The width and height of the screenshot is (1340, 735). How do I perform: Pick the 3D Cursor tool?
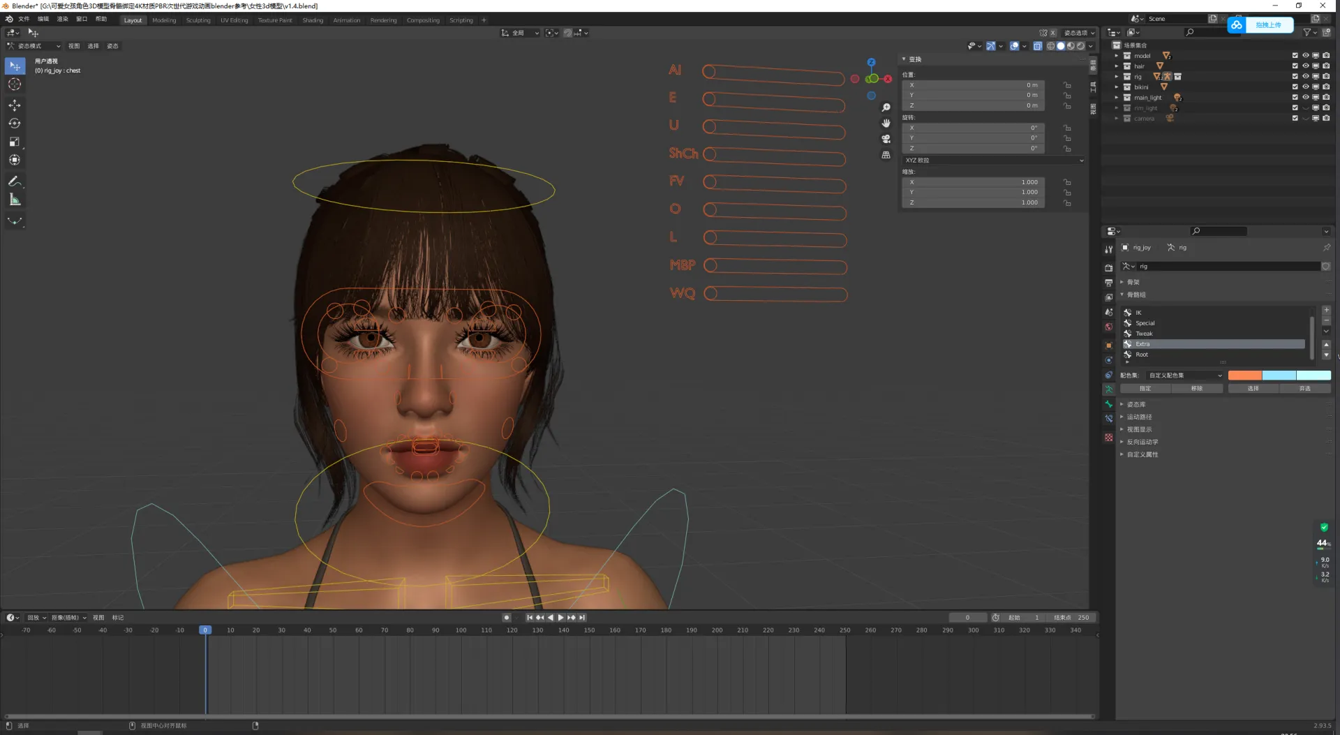click(15, 84)
